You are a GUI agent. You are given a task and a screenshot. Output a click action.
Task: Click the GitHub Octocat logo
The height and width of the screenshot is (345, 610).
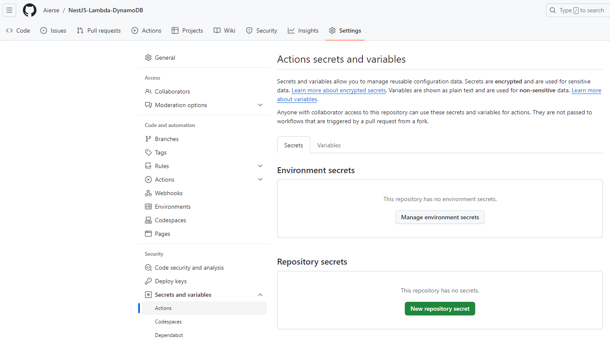pyautogui.click(x=30, y=10)
